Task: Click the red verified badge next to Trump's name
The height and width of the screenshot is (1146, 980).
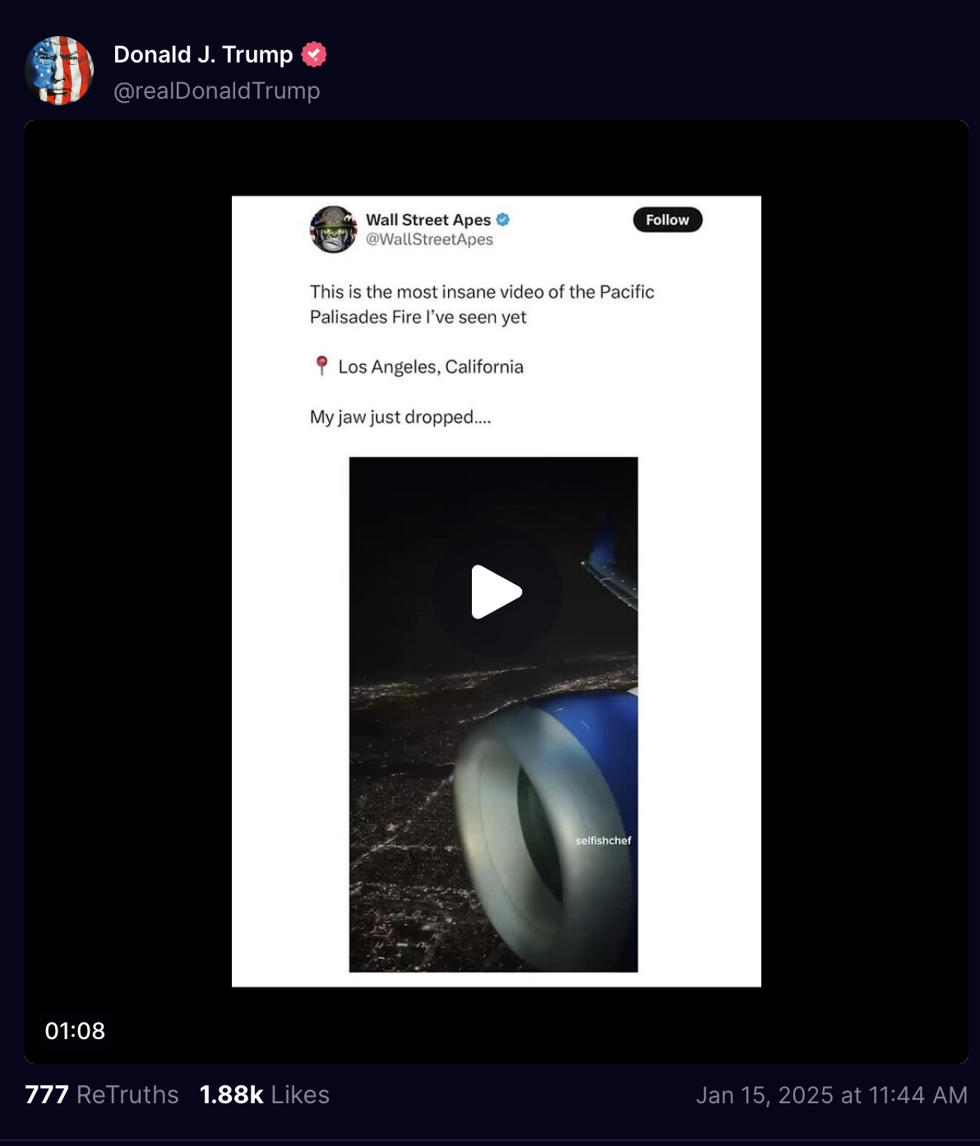Action: click(x=314, y=54)
